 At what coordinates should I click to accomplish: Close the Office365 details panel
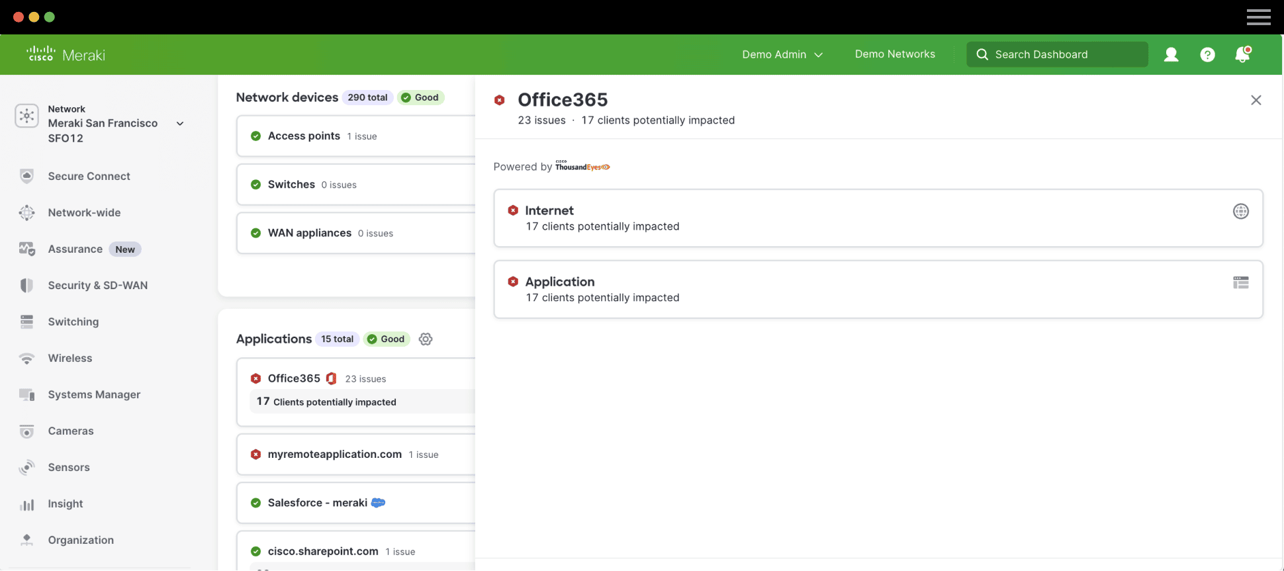click(x=1256, y=100)
